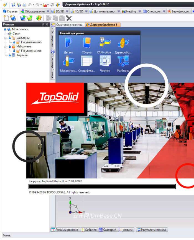This screenshot has width=194, height=240.
Task: Click the red PDF export icon
Action: [x=45, y=5]
